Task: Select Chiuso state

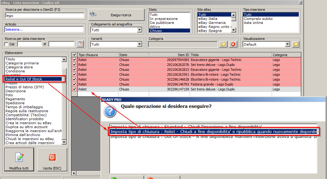Action: coord(169,31)
